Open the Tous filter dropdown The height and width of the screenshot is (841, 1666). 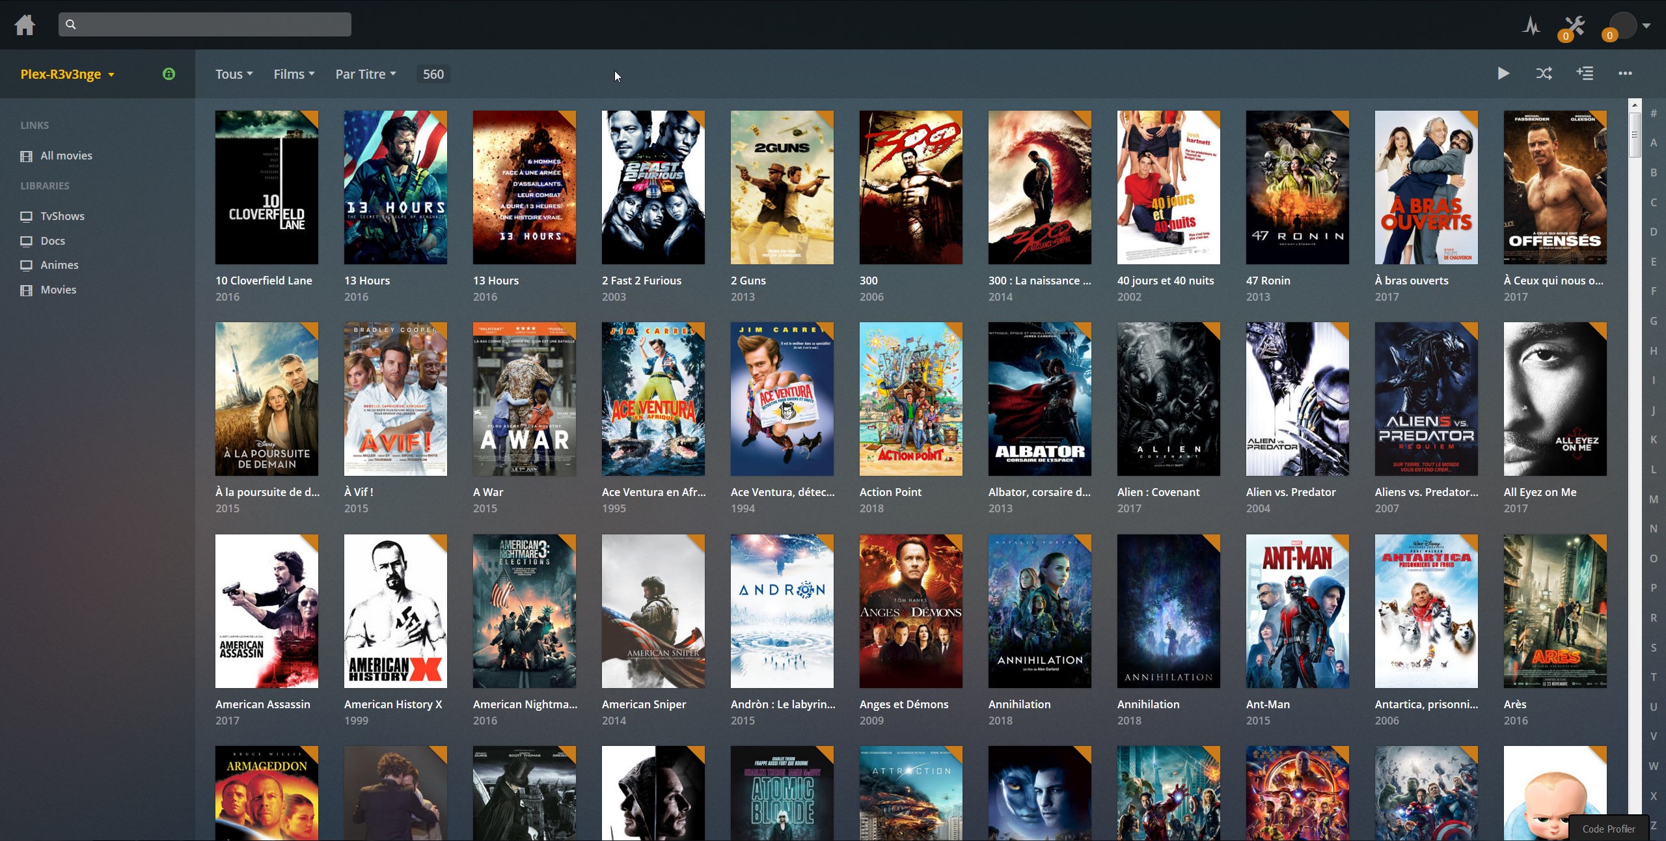234,74
